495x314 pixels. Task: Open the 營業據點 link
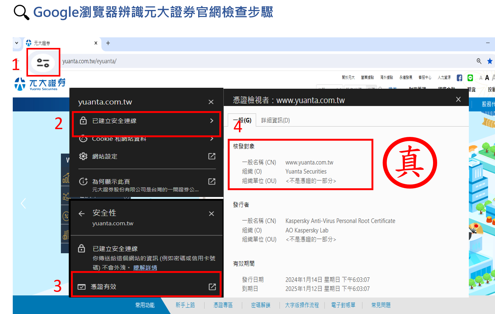367,77
